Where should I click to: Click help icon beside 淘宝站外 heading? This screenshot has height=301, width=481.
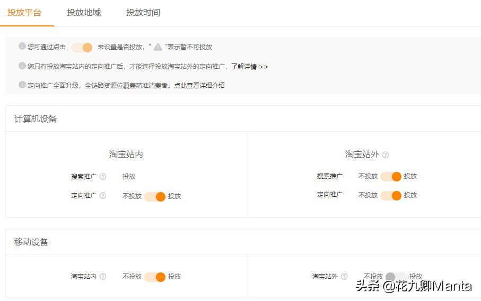pos(386,155)
